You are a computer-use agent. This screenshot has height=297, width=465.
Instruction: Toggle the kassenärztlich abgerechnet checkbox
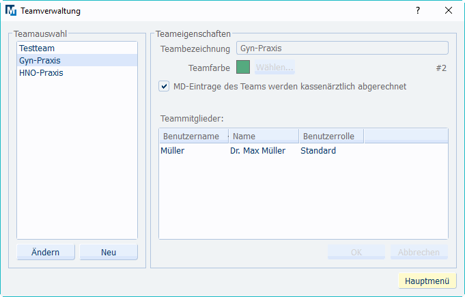pyautogui.click(x=164, y=87)
